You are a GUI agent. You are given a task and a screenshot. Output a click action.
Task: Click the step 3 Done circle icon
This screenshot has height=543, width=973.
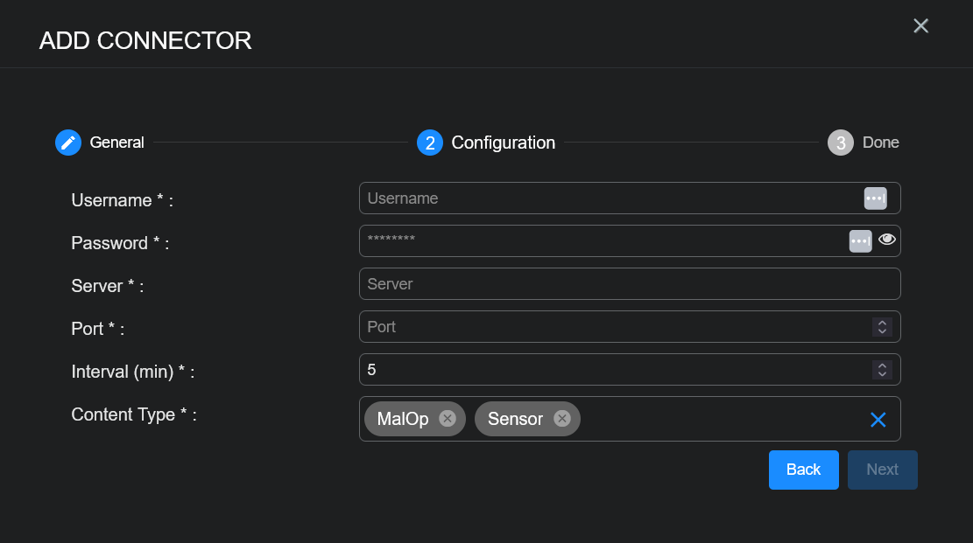pyautogui.click(x=840, y=143)
